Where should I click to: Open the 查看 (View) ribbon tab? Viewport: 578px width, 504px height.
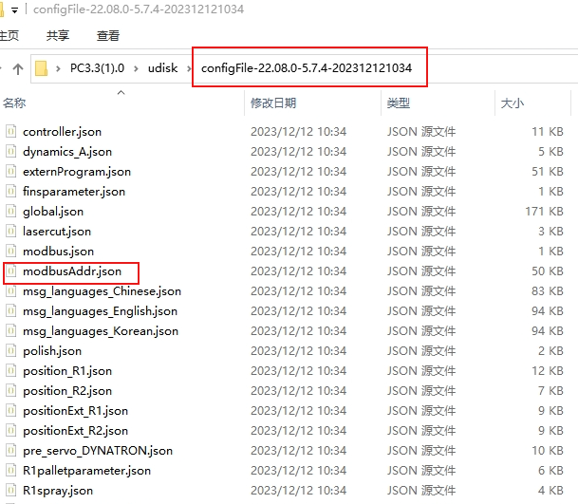[108, 35]
